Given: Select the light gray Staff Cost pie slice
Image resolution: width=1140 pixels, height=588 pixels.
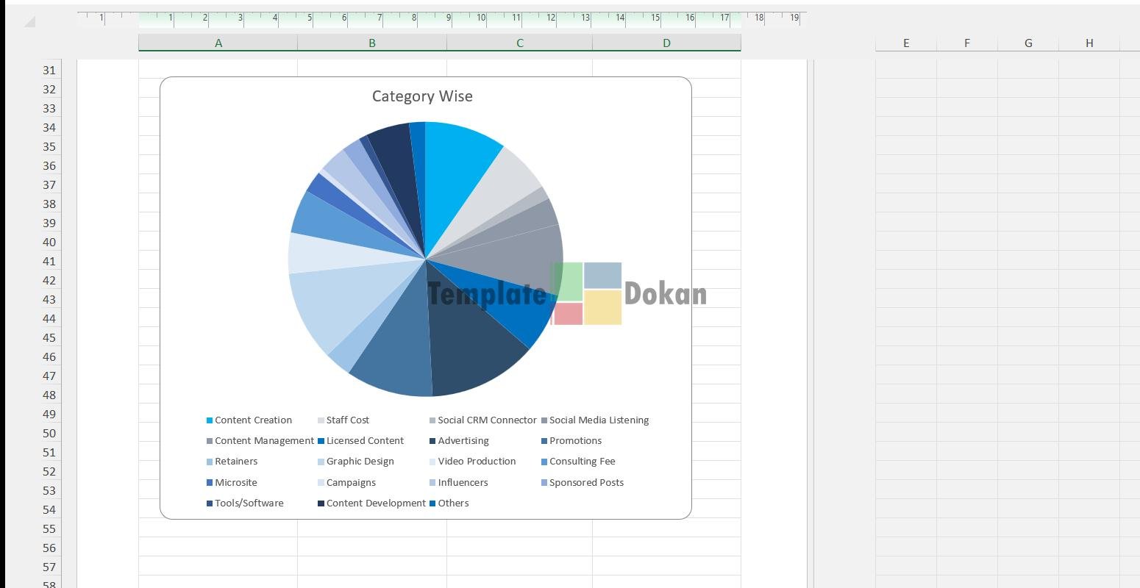Looking at the screenshot, I should pos(507,176).
